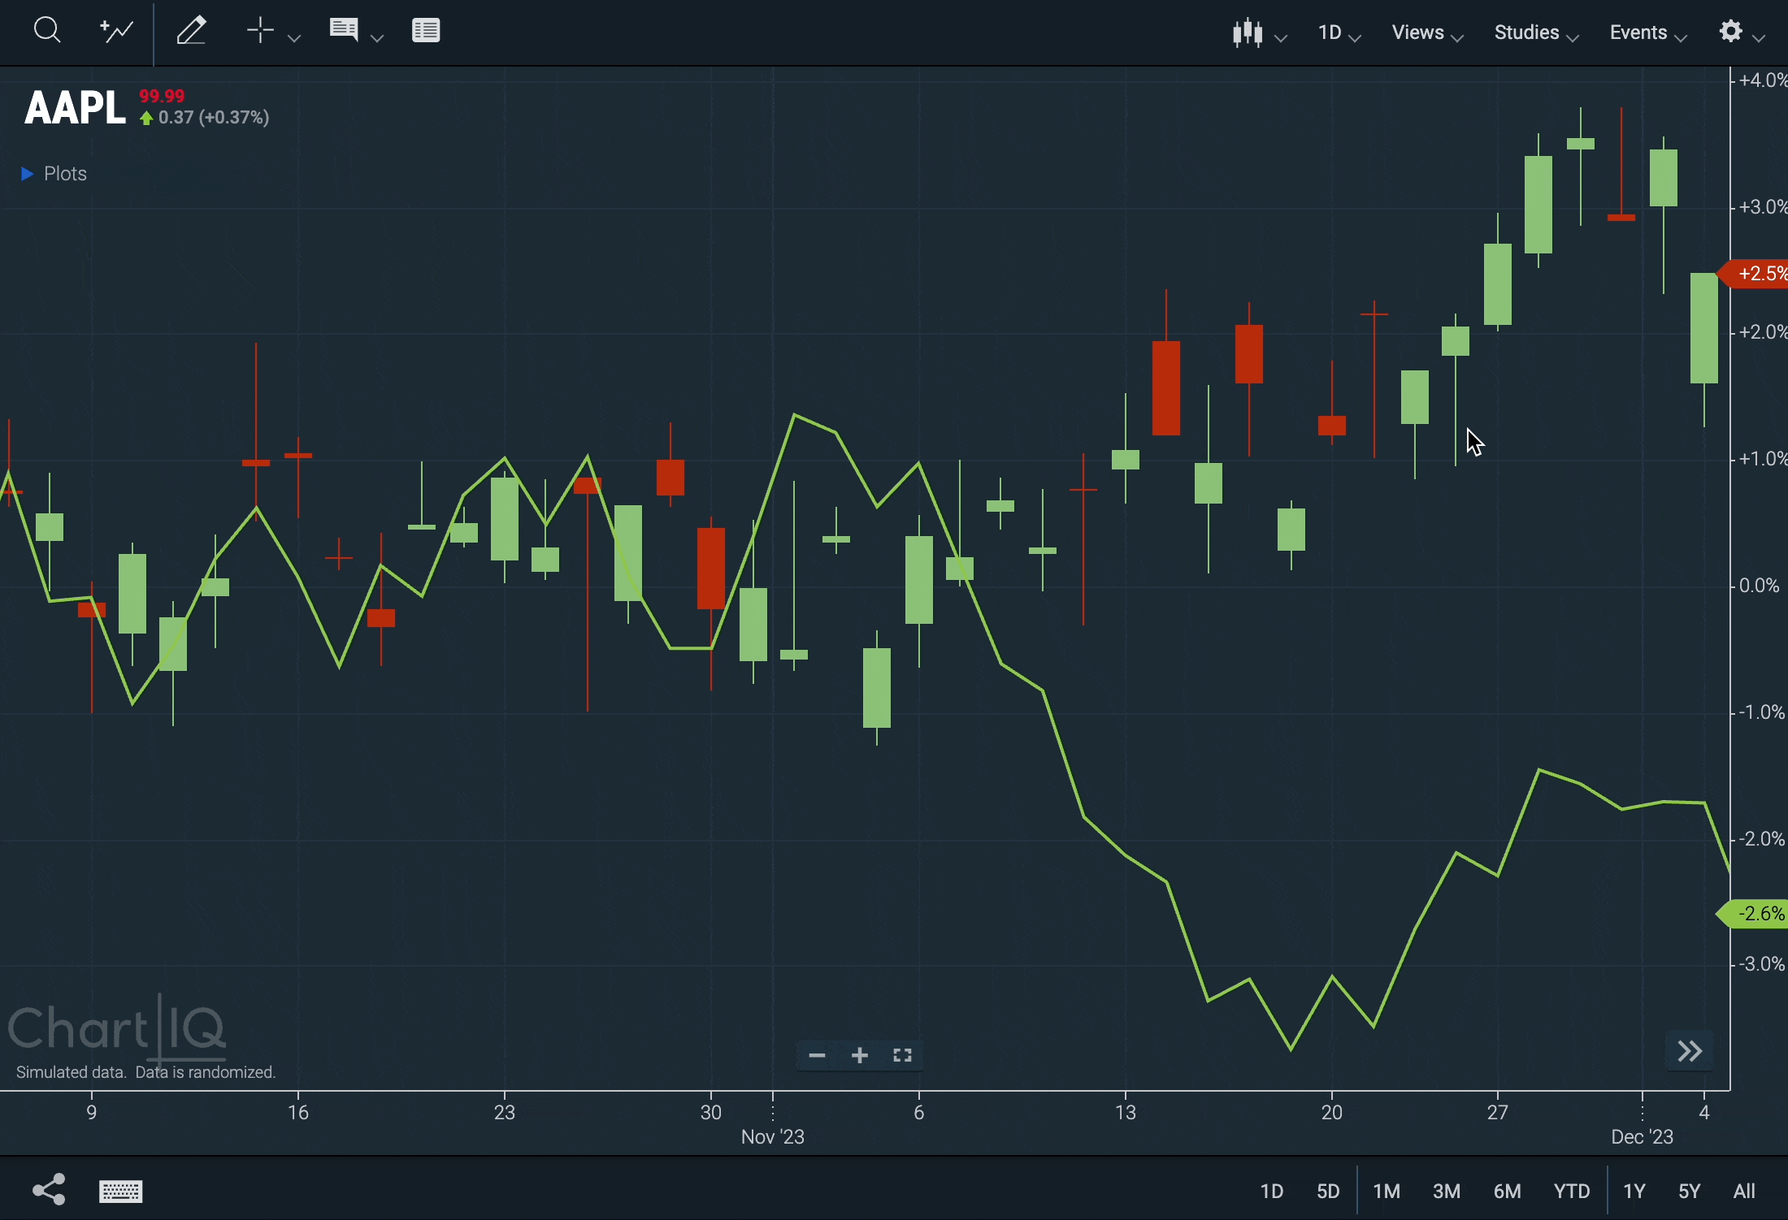The width and height of the screenshot is (1788, 1220).
Task: Open the Views menu
Action: (x=1428, y=32)
